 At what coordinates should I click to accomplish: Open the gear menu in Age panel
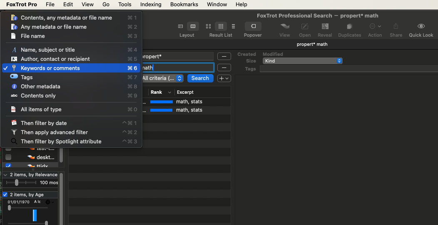click(48, 202)
